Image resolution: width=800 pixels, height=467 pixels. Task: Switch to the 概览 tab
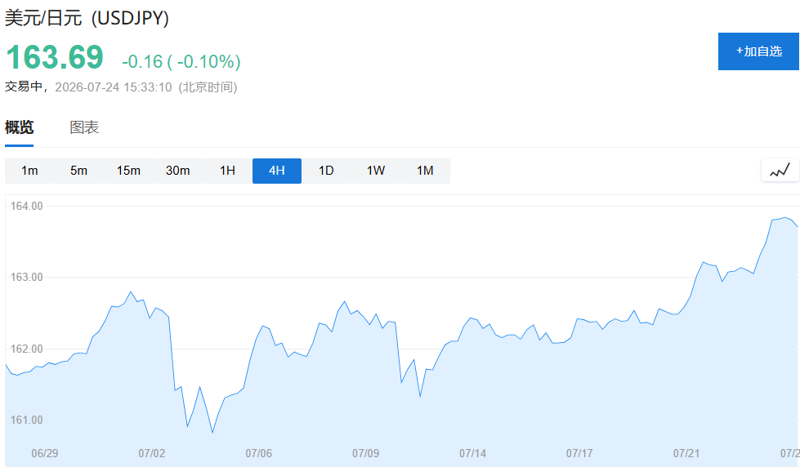coord(20,127)
